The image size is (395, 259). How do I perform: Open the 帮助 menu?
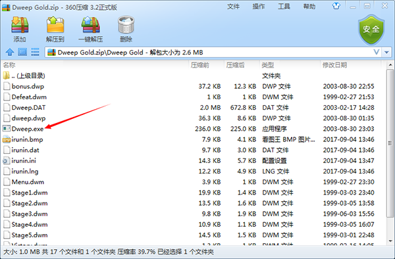tap(309, 7)
